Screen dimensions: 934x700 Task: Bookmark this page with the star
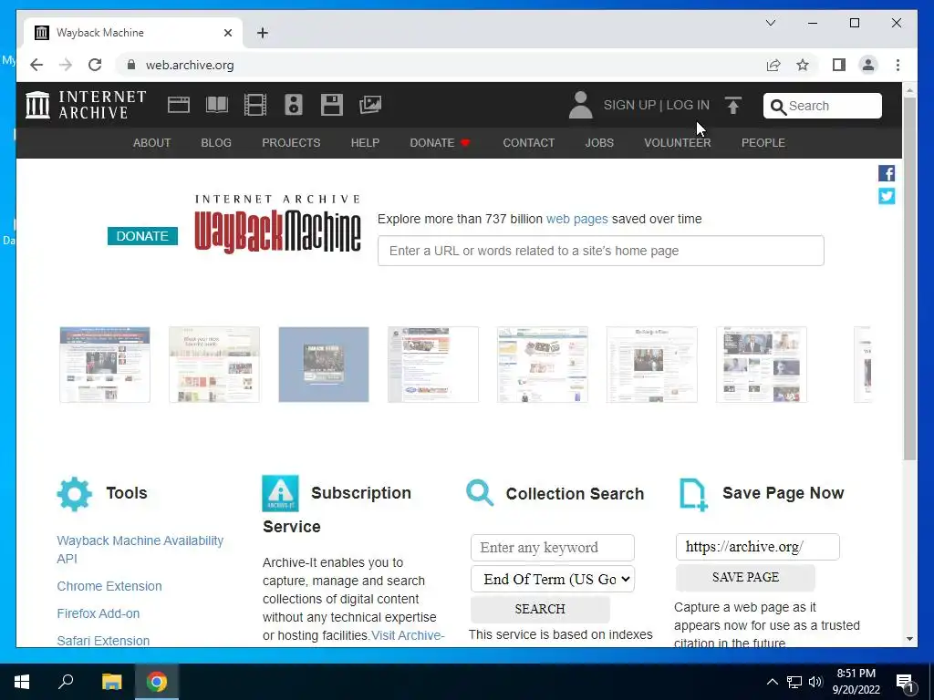tap(803, 65)
